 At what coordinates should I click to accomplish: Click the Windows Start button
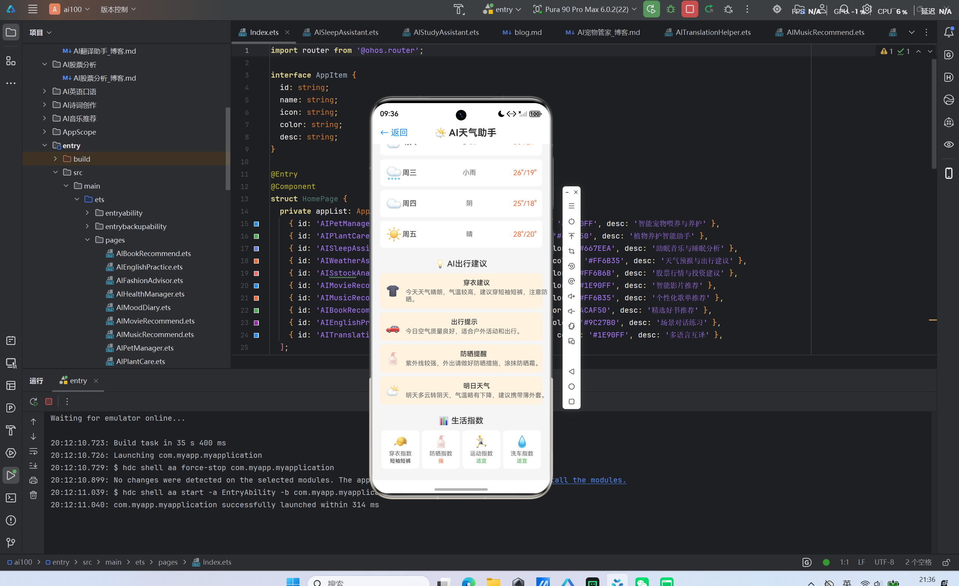click(293, 582)
